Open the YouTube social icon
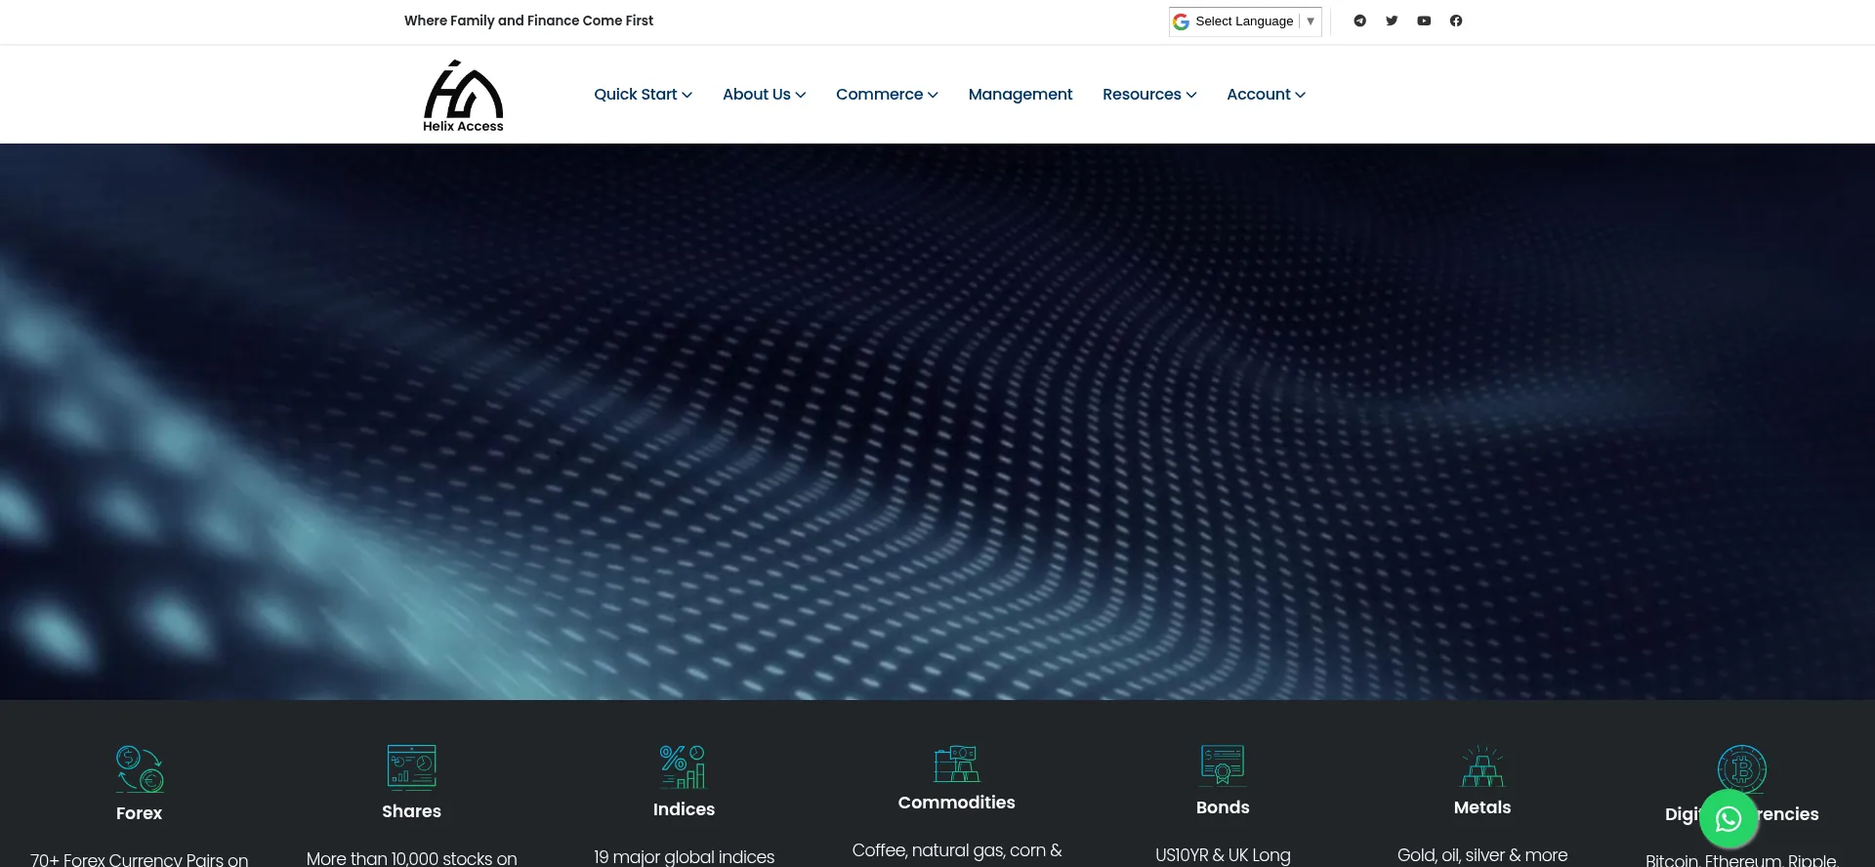Image resolution: width=1875 pixels, height=867 pixels. click(x=1424, y=21)
